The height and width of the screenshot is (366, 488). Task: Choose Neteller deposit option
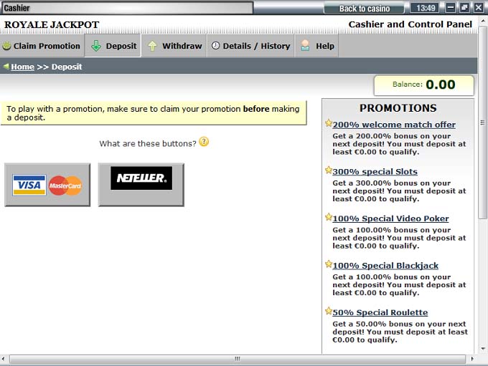(141, 185)
